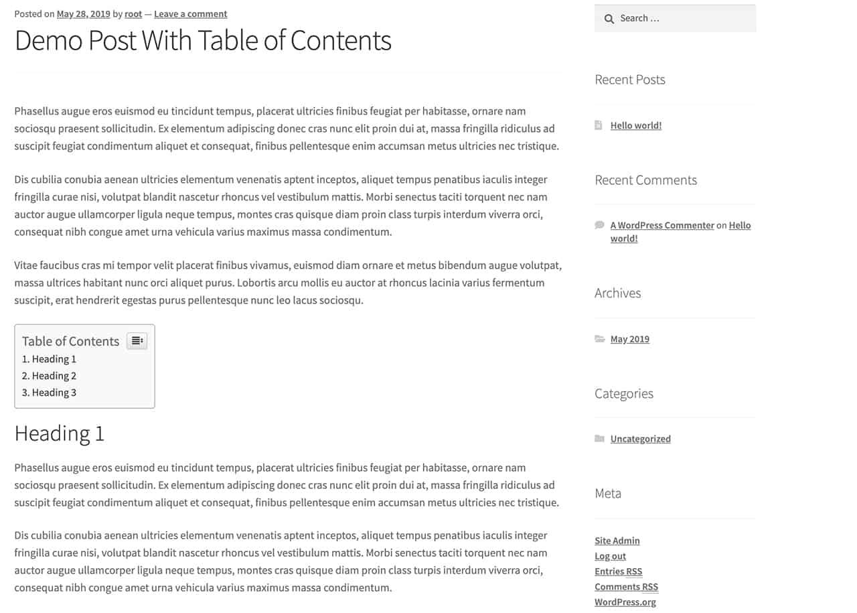Viewport: 857px width, 613px height.
Task: Click the comment bubble icon in Recent Comments
Action: coord(599,225)
